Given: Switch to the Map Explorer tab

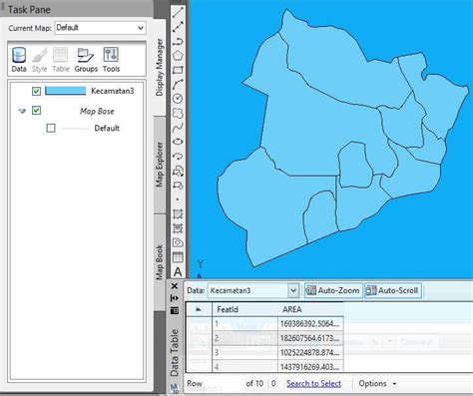Looking at the screenshot, I should click(160, 165).
